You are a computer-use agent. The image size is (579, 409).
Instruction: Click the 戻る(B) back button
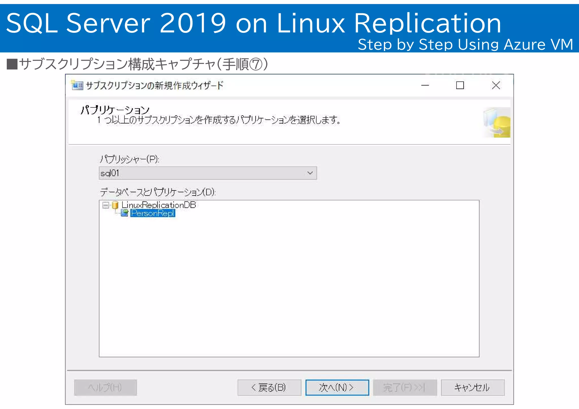click(269, 388)
